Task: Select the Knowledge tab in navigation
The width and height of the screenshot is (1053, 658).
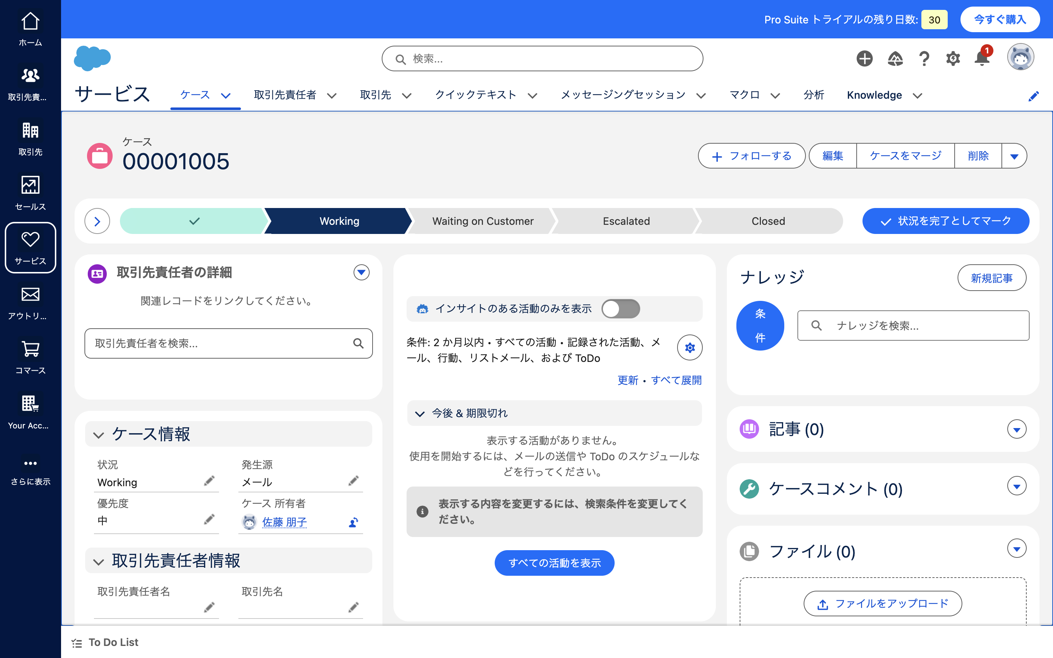Action: 875,94
